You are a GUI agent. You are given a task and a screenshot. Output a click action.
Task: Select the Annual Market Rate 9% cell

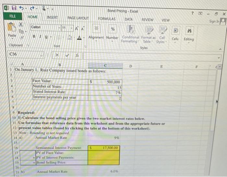[104, 138]
